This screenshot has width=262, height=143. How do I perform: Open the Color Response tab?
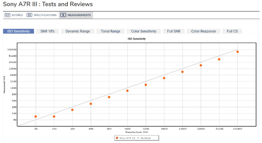pyautogui.click(x=203, y=31)
